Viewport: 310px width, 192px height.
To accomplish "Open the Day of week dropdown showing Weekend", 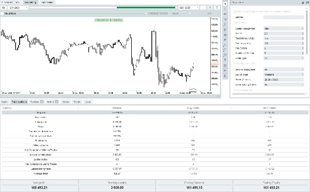I will pyautogui.click(x=284, y=75).
